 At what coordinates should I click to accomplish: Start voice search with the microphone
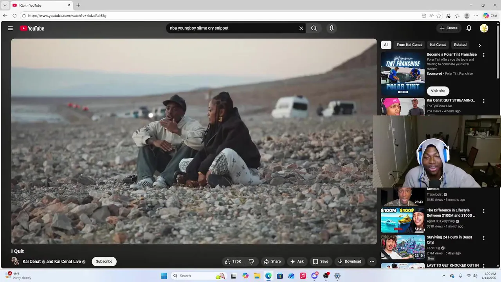point(332,28)
